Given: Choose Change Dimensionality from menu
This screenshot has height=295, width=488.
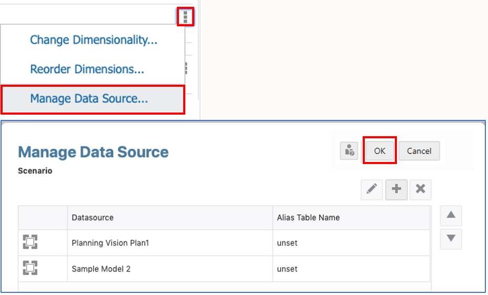Looking at the screenshot, I should pyautogui.click(x=93, y=40).
